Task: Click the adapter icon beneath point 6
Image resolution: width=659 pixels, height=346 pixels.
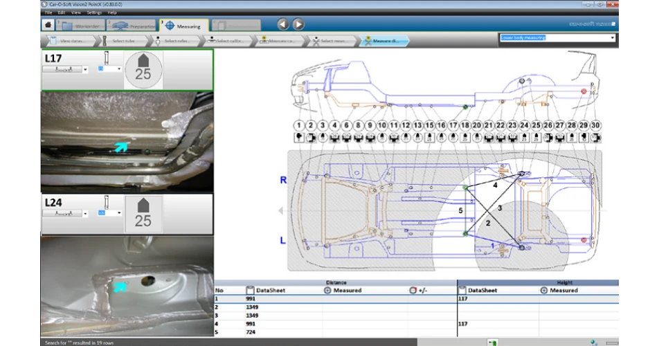Action: click(x=346, y=137)
